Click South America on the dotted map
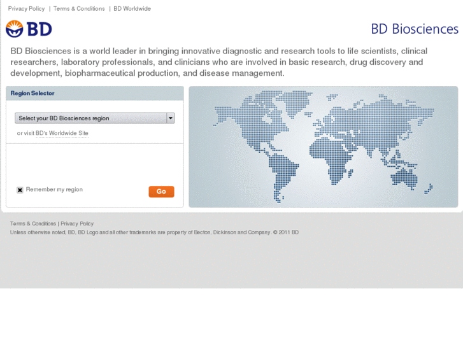Screen dimensions: 463x347 (x=282, y=176)
